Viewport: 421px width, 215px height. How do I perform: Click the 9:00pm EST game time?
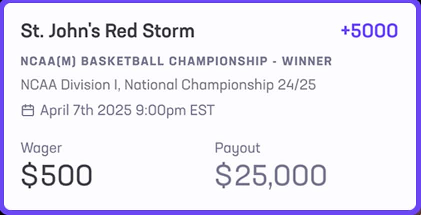[175, 110]
